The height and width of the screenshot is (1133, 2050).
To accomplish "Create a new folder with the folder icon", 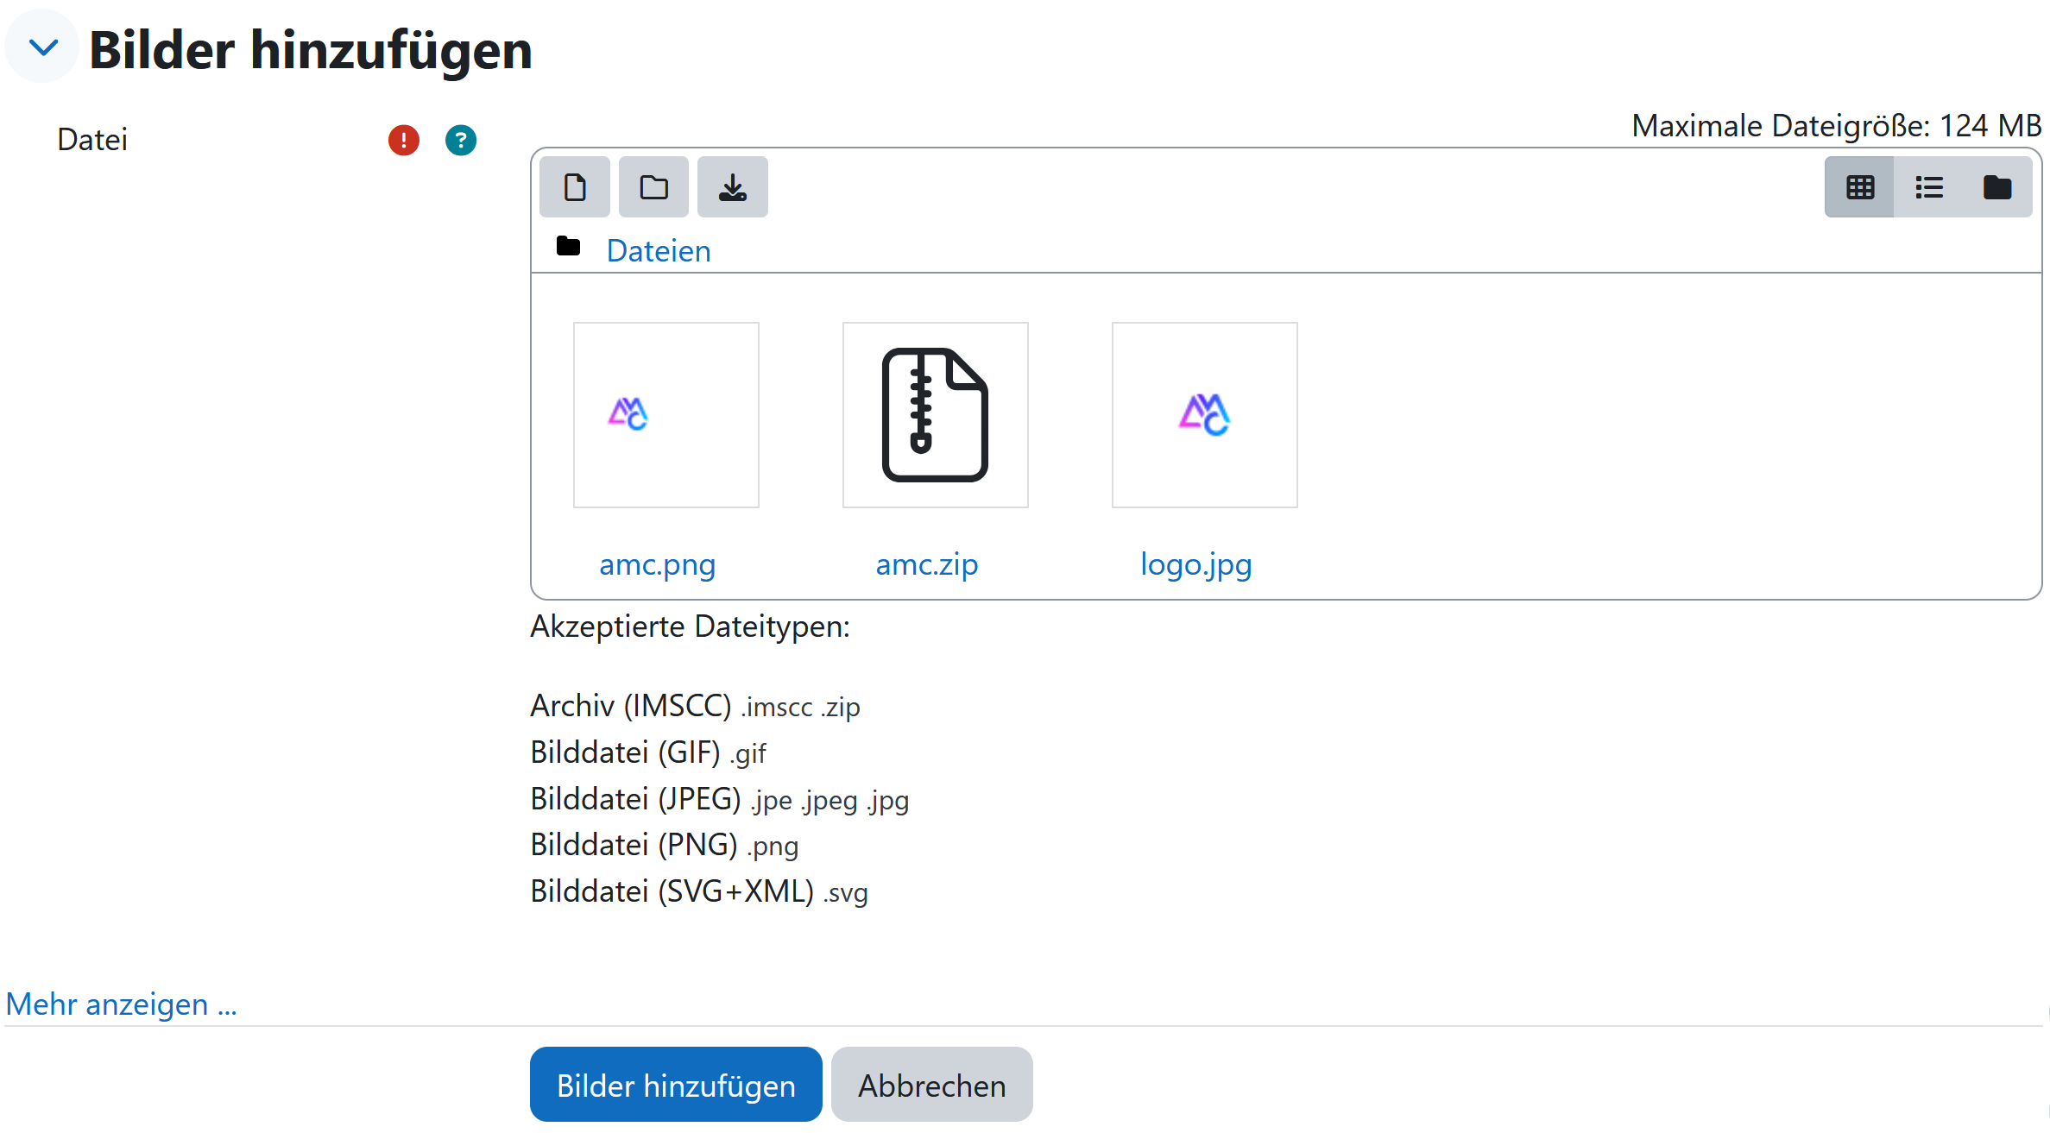I will click(x=653, y=187).
